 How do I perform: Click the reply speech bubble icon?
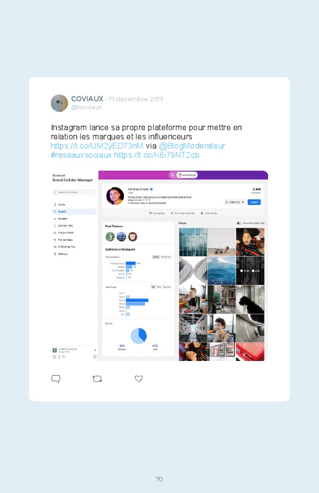point(56,379)
